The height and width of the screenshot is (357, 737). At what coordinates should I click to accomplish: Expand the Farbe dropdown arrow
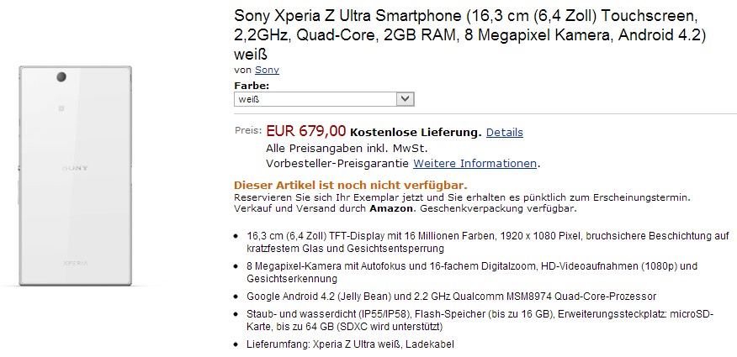click(406, 99)
